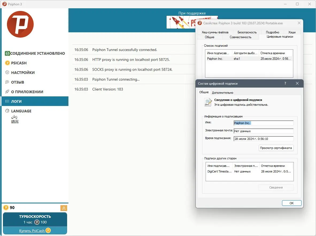
Task: Click the green connection established checkmark icon
Action: click(7, 53)
